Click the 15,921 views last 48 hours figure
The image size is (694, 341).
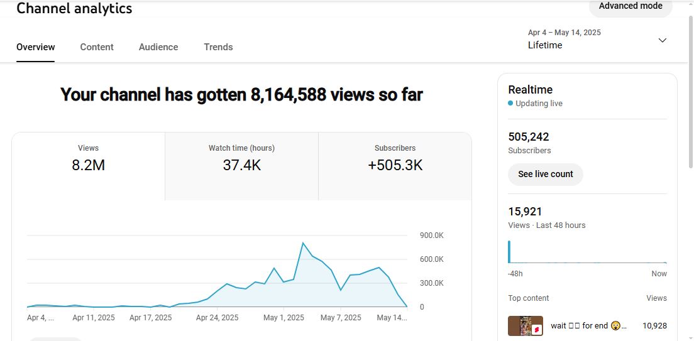tap(525, 212)
